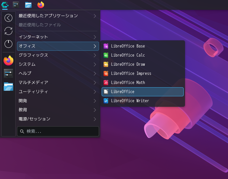Expand the システム submenu chevron
The width and height of the screenshot is (228, 179).
click(95, 64)
